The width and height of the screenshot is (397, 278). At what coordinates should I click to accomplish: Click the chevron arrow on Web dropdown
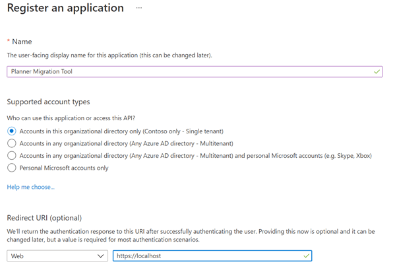[101, 256]
